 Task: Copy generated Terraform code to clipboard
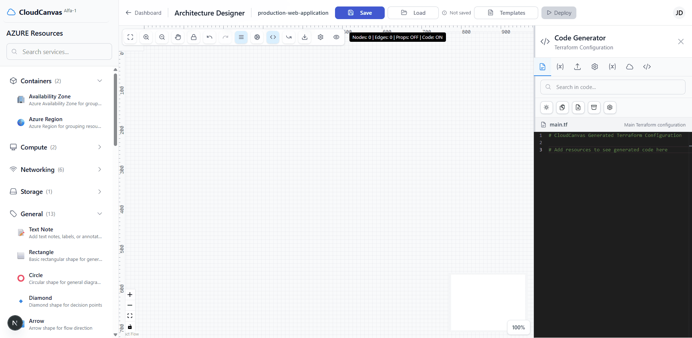click(562, 107)
